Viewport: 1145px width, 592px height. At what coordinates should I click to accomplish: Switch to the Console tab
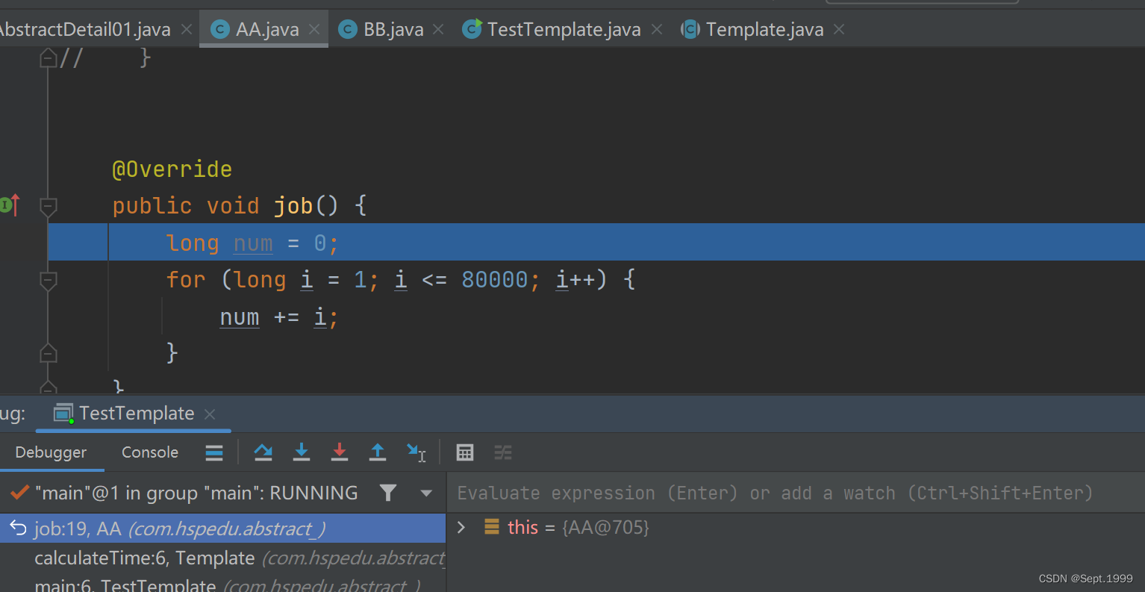[150, 452]
